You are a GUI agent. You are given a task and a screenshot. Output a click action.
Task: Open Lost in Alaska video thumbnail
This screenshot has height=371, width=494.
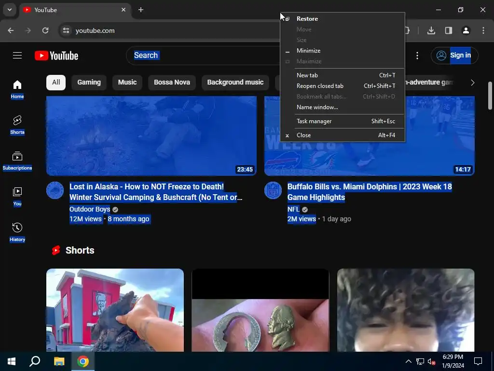click(x=151, y=136)
